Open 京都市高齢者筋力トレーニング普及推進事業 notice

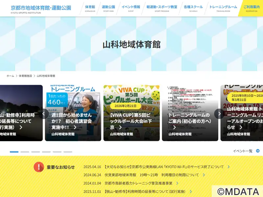pos(138,183)
